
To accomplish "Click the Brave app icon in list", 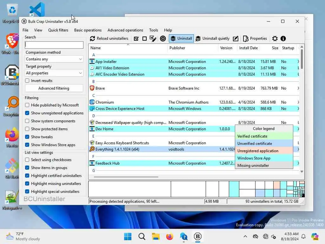I will pyautogui.click(x=92, y=88).
